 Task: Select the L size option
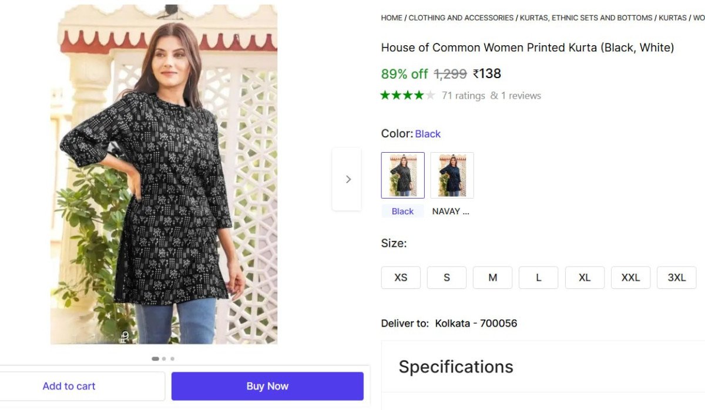[538, 277]
